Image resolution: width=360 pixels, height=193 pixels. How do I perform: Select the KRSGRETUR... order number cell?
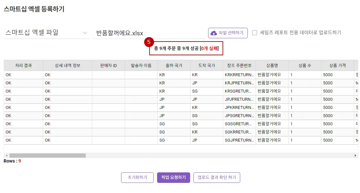[x=239, y=91]
